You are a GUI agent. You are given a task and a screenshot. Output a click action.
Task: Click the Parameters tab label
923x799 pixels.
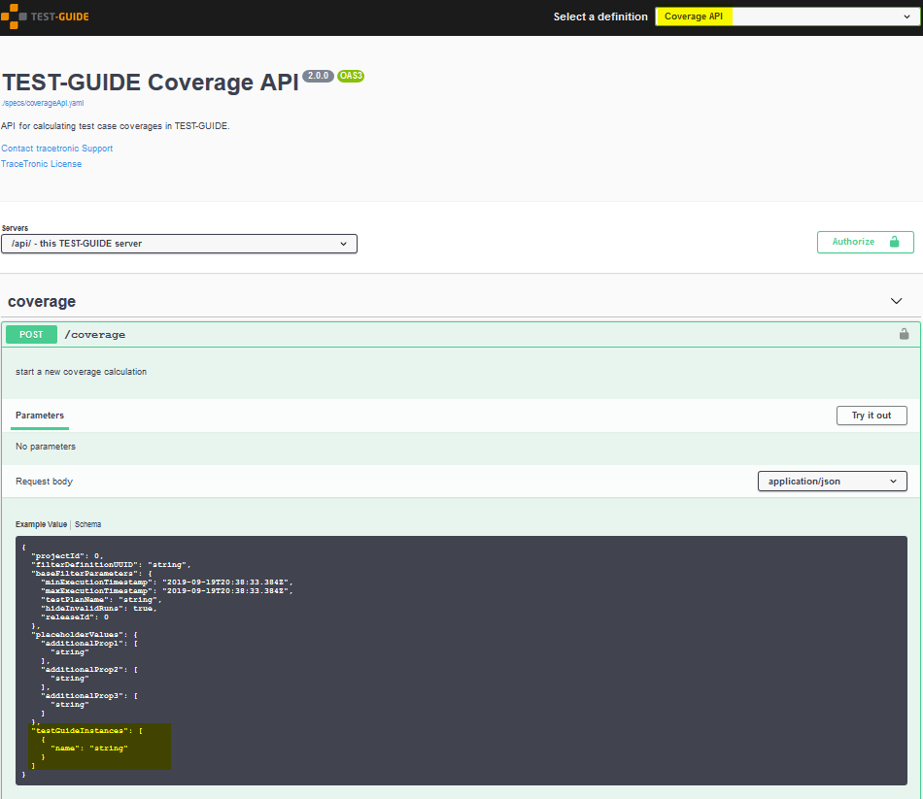point(39,415)
